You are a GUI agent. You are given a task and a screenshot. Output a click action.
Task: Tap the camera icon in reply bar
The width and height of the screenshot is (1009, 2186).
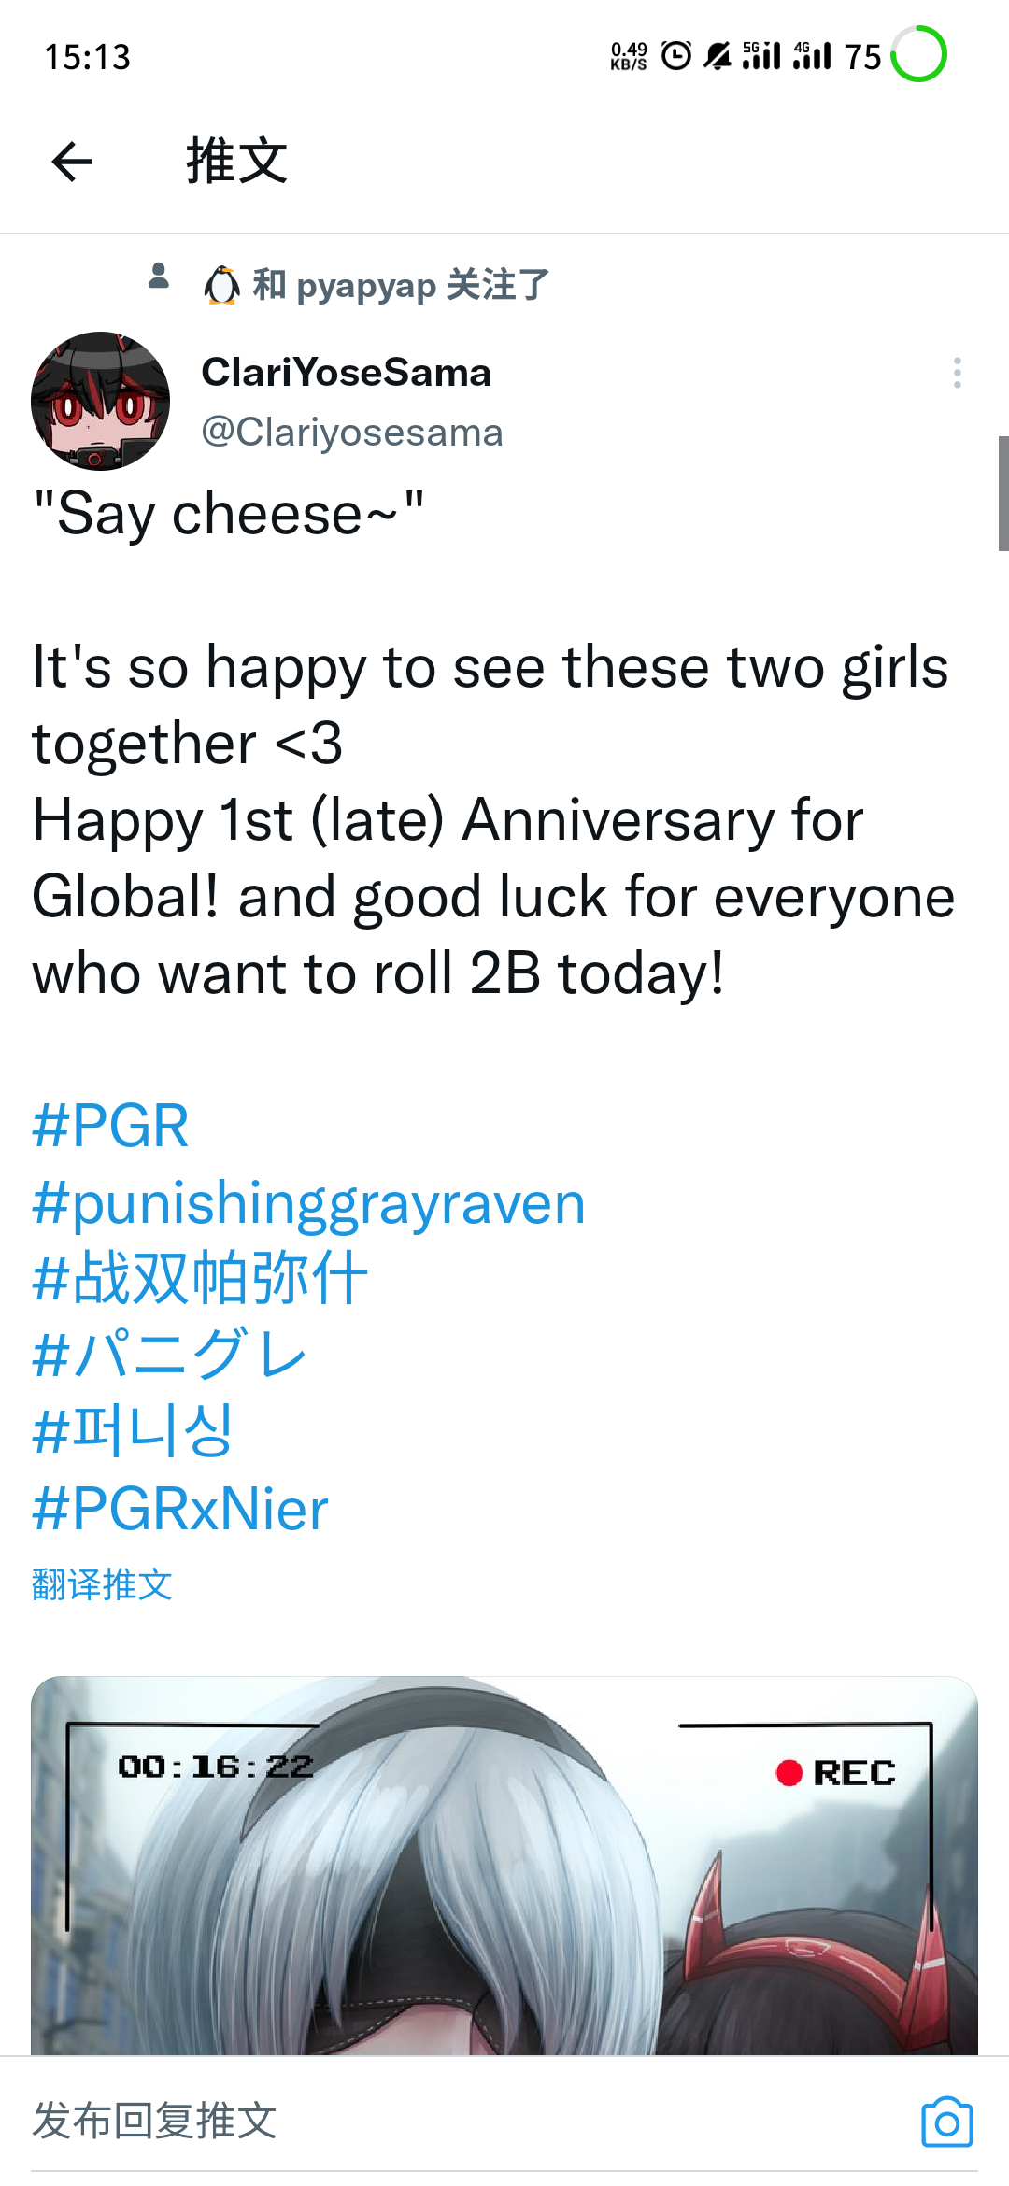[946, 2122]
